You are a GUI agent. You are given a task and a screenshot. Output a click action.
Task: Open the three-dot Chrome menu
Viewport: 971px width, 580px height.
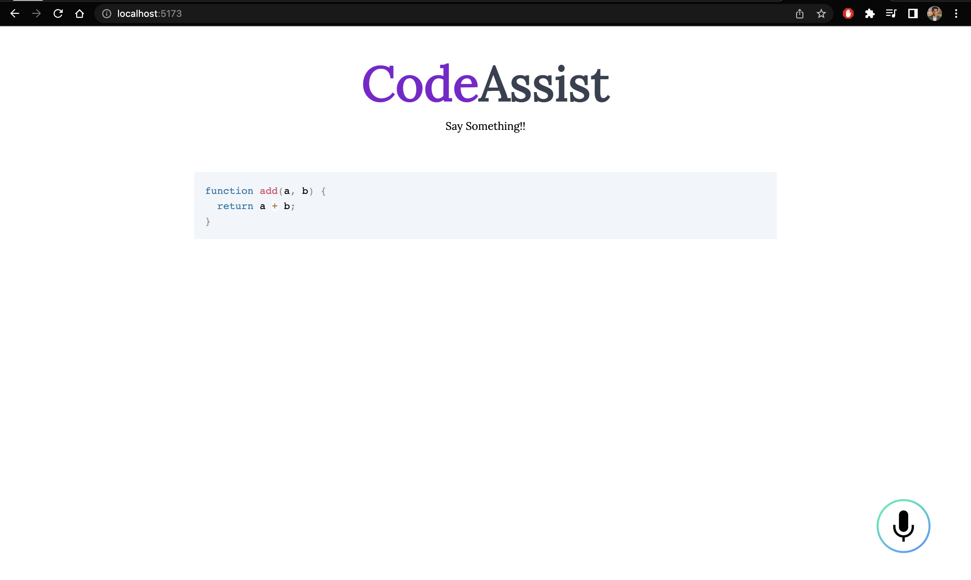click(x=956, y=13)
